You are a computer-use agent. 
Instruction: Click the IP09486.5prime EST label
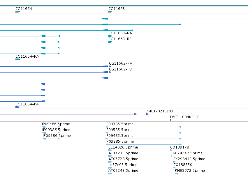pyautogui.click(x=56, y=124)
